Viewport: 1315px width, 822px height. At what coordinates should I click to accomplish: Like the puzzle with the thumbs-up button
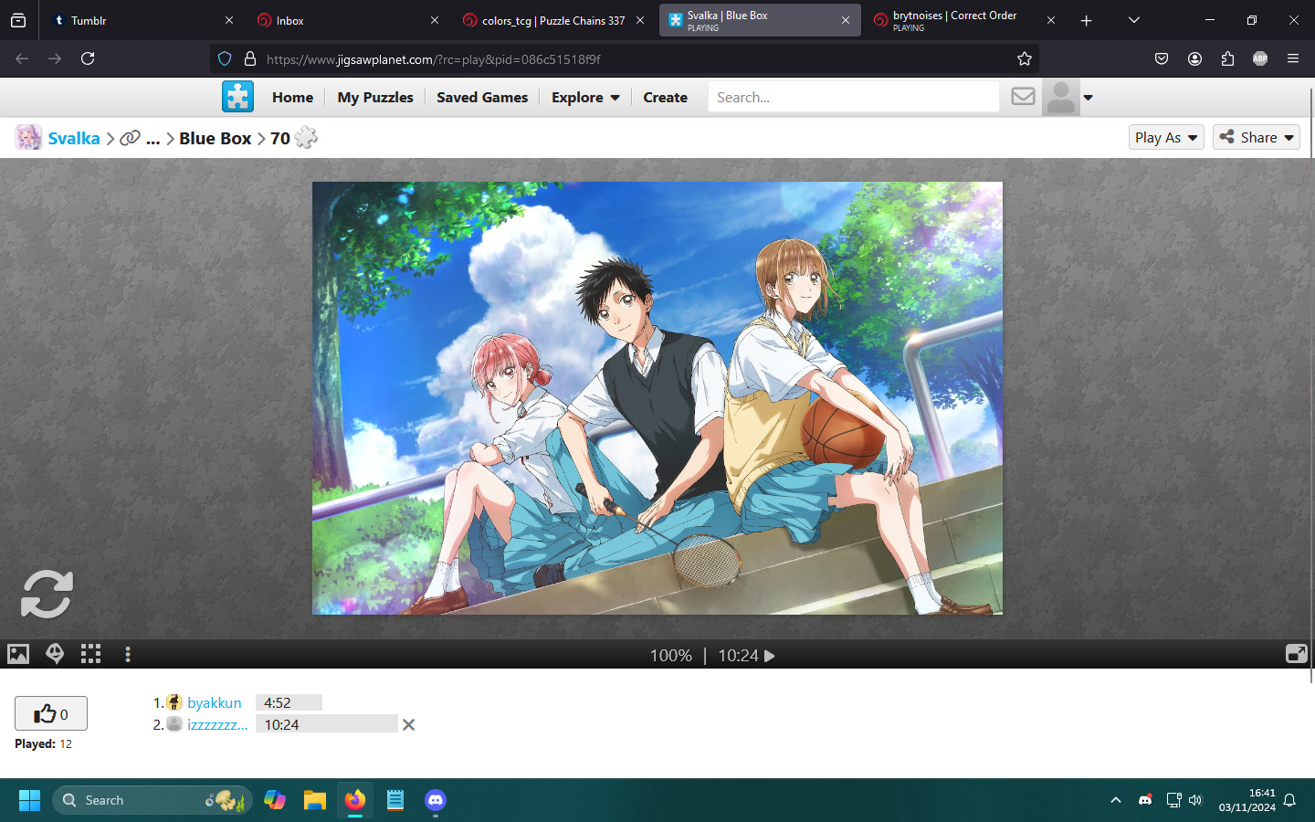[x=51, y=713]
